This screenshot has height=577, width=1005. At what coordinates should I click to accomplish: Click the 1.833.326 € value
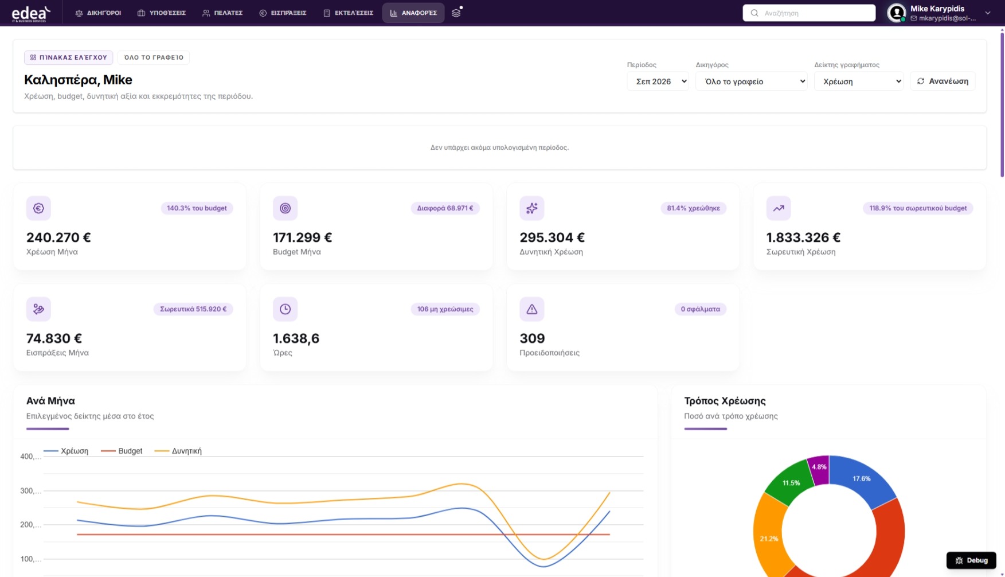(803, 237)
